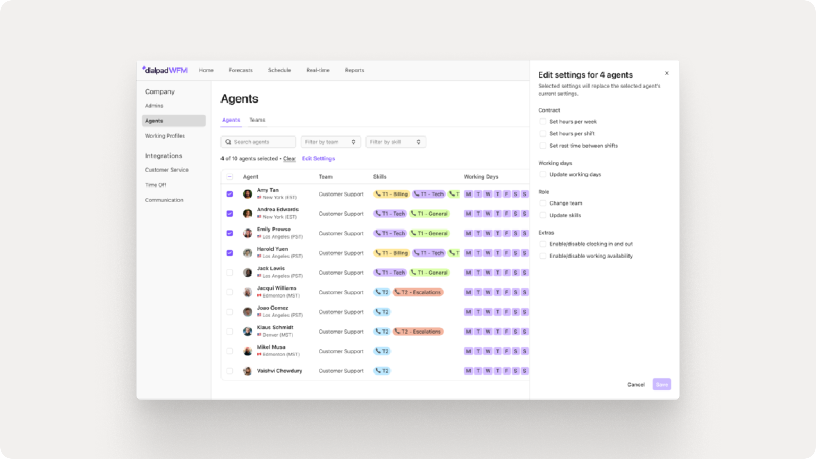Click the phone icon in Joao Gomez's T2 badge
816x459 pixels.
(379, 312)
